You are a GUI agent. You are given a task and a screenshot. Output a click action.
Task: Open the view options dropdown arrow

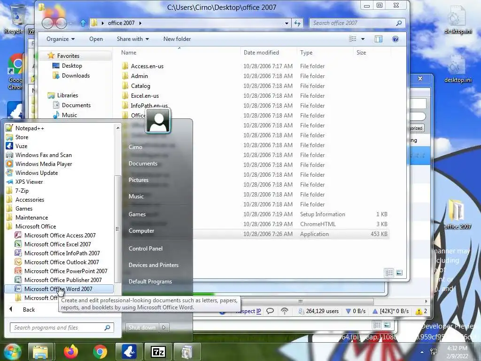click(363, 39)
